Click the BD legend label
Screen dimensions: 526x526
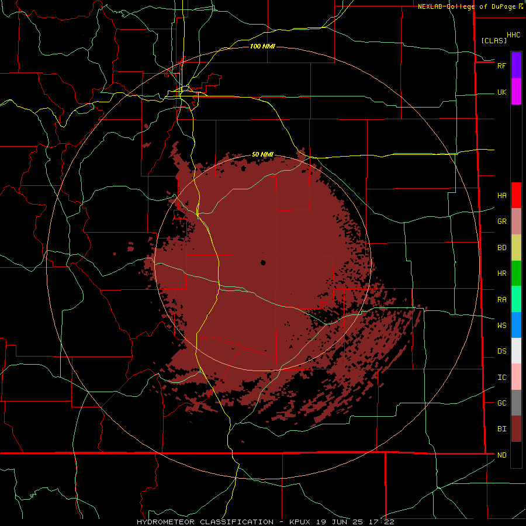point(501,248)
